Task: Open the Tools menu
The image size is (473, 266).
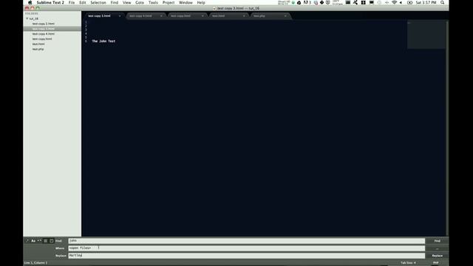Action: coord(153,2)
